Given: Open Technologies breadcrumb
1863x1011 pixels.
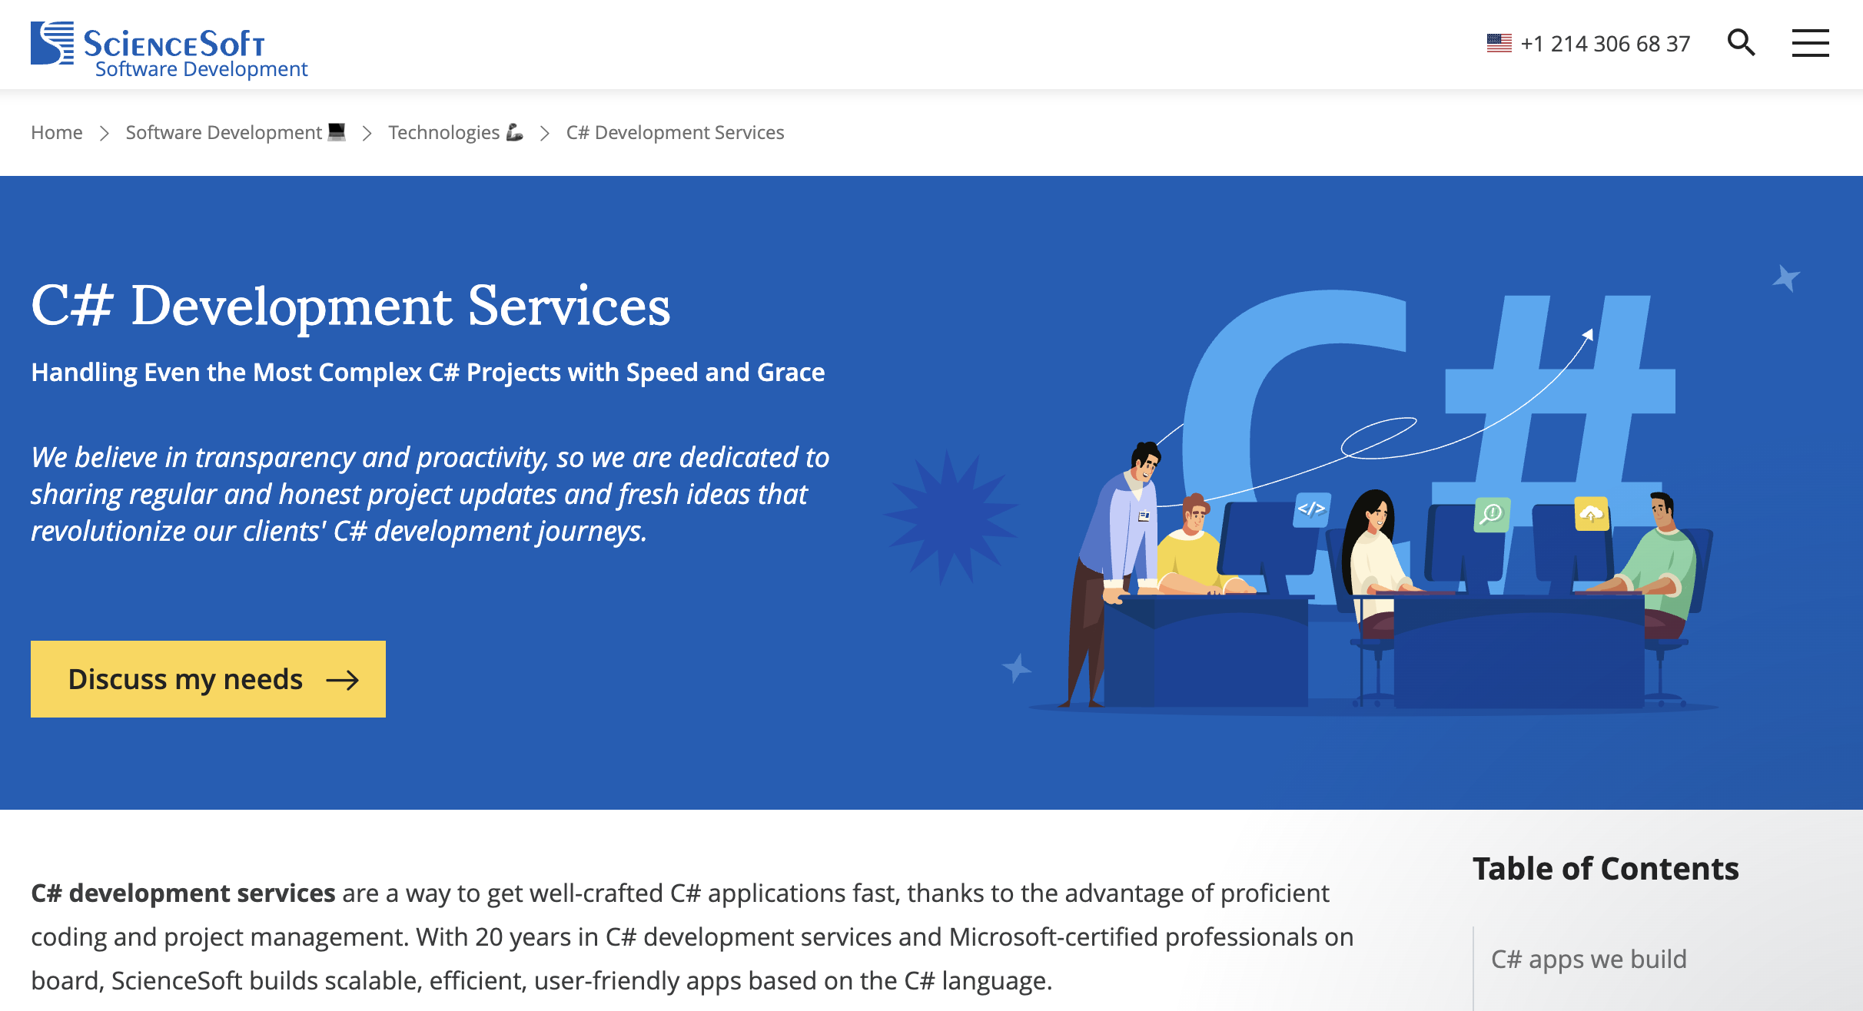Looking at the screenshot, I should click(x=456, y=132).
